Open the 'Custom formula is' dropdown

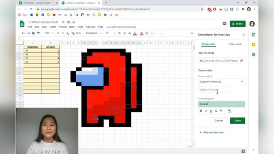[222, 82]
